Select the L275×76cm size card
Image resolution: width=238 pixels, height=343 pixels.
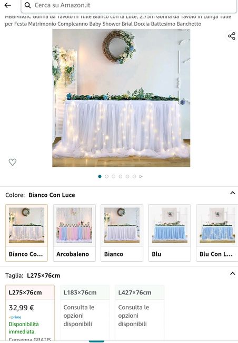pyautogui.click(x=30, y=313)
